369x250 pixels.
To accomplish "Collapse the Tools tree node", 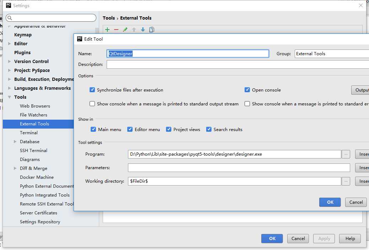I will [9, 97].
